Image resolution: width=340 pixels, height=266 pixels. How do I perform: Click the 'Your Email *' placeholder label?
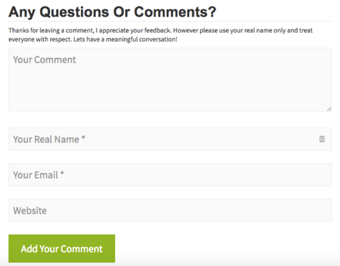coord(38,175)
